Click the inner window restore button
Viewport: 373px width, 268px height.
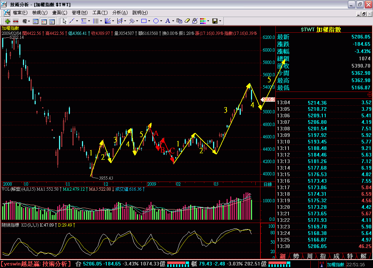[x=364, y=14]
